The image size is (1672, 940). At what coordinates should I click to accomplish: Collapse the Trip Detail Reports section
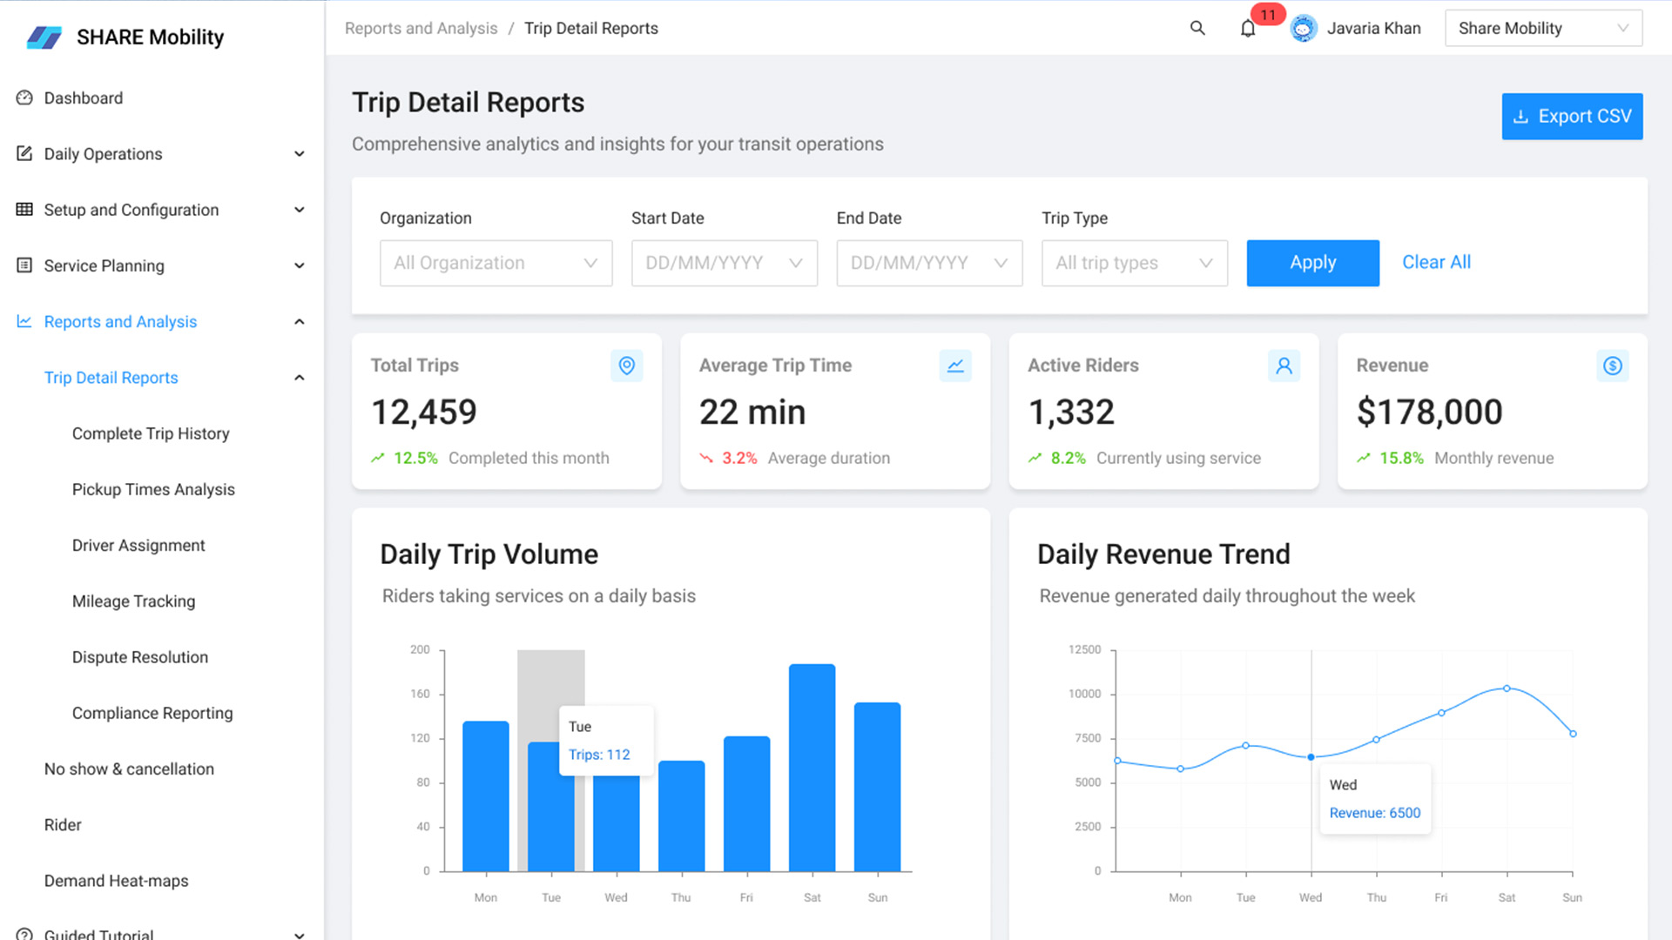pos(300,377)
